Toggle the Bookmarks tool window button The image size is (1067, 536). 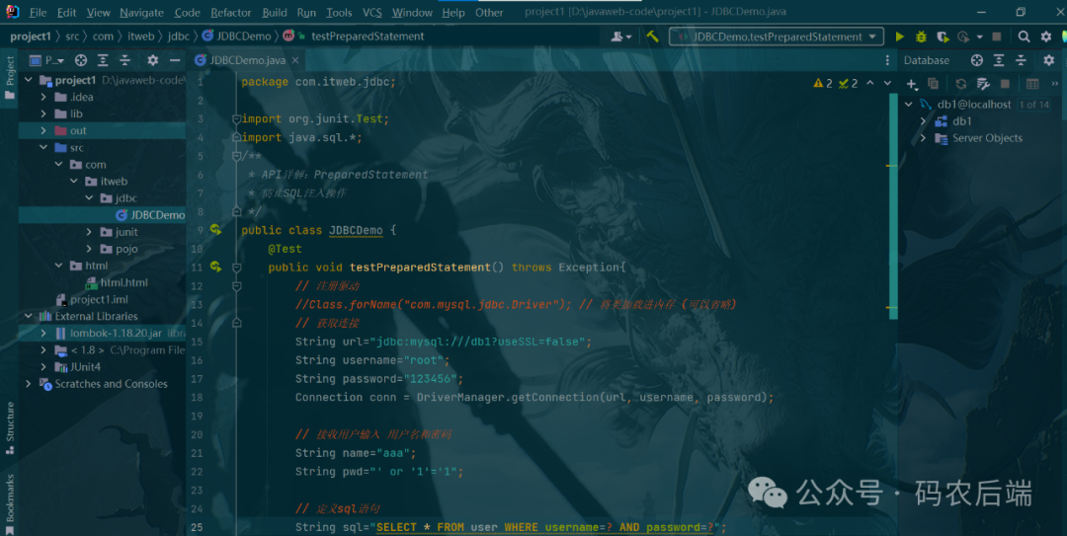tap(10, 504)
